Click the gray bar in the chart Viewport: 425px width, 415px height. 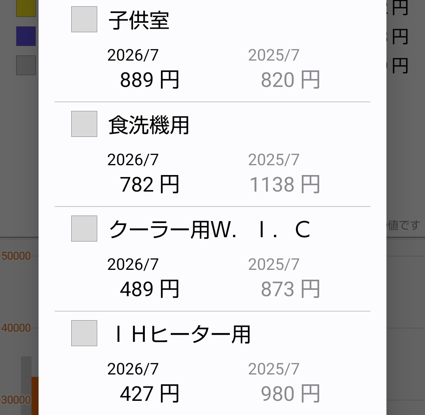pos(26,385)
